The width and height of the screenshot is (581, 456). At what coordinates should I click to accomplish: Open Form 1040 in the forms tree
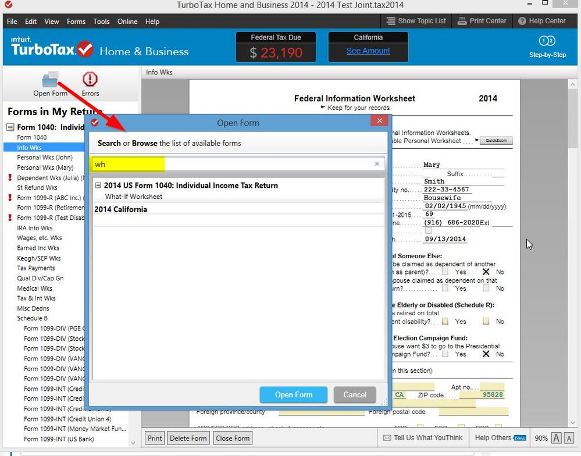(x=32, y=137)
